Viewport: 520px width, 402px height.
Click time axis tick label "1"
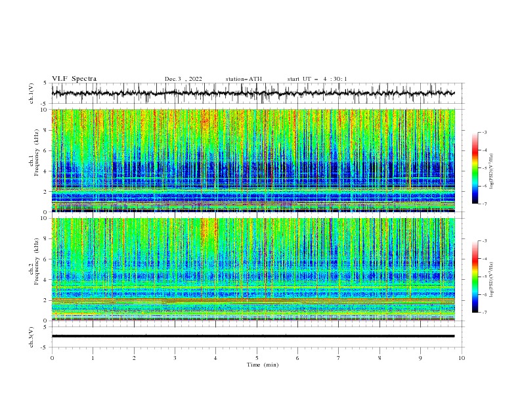point(93,358)
